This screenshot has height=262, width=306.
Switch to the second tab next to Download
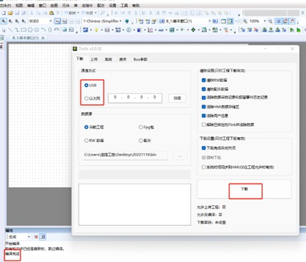tap(94, 59)
